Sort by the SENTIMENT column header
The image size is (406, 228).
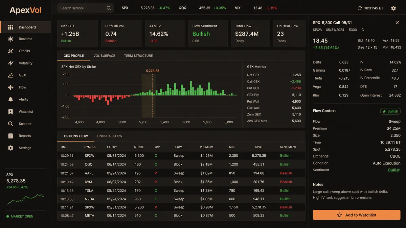pos(288,147)
